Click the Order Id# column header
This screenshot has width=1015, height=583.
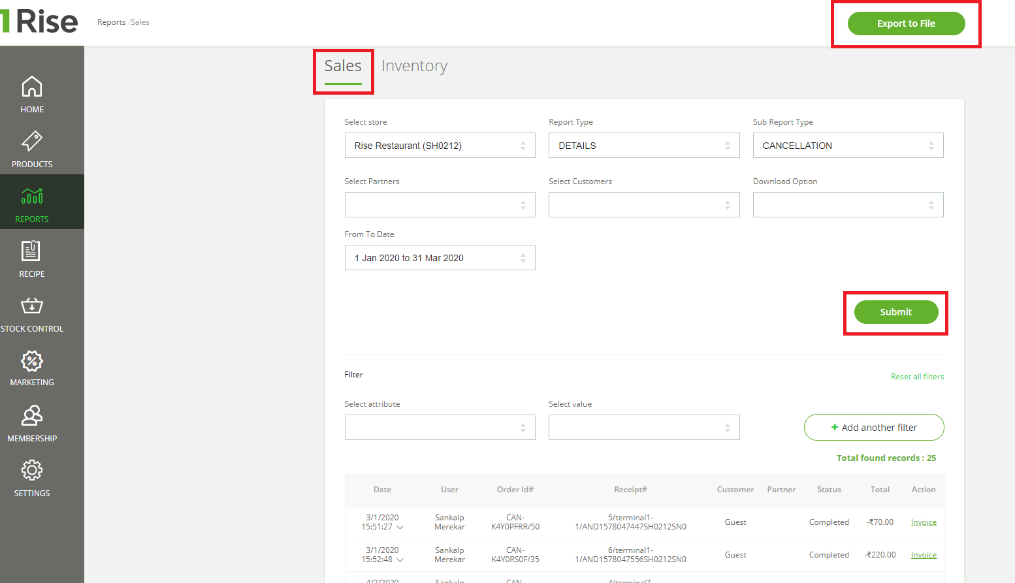click(515, 490)
